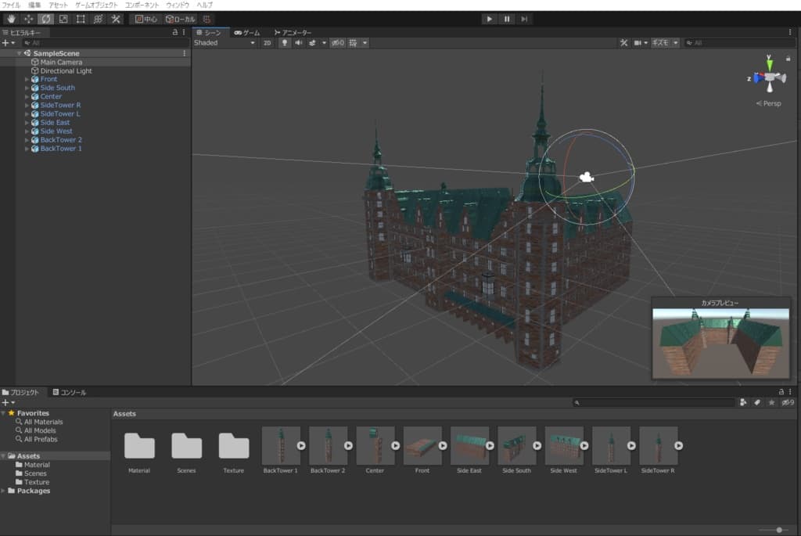Open the ゲームオブジェクト menu
The width and height of the screenshot is (801, 536).
(97, 5)
